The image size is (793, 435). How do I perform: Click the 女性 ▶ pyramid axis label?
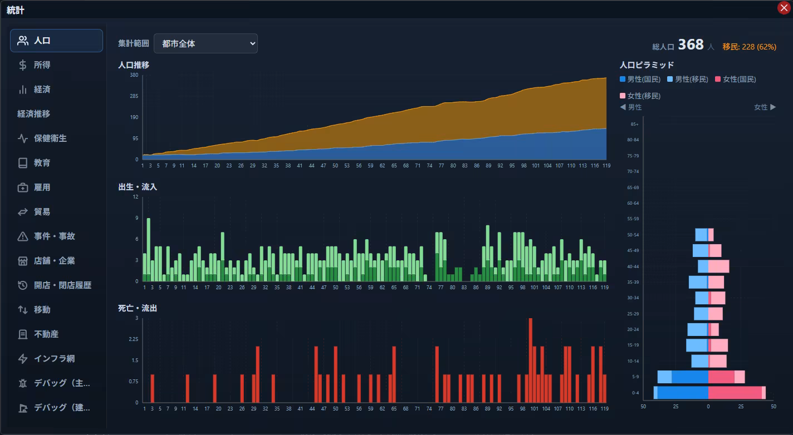coord(765,107)
